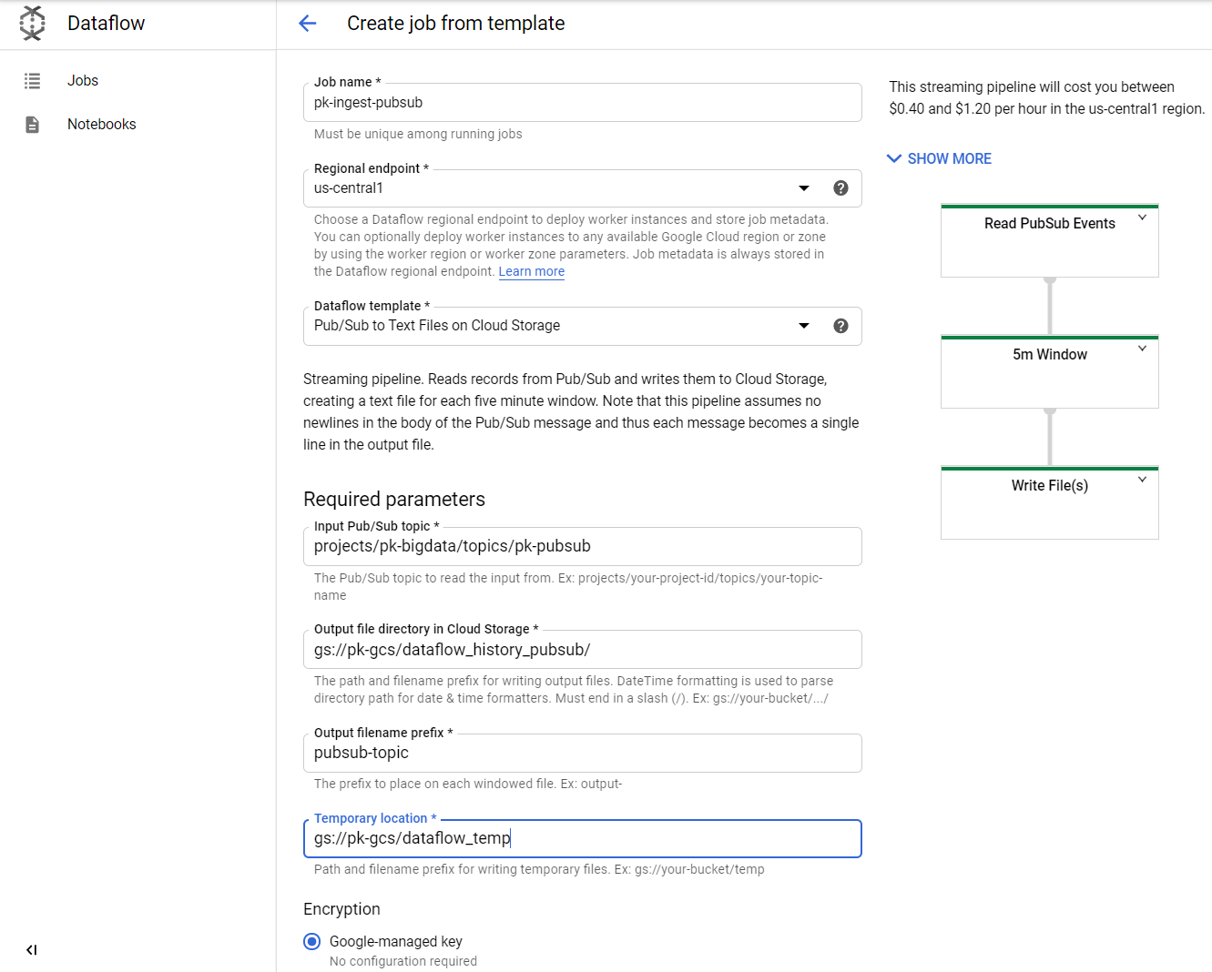The image size is (1212, 972).
Task: Click the Dataflow product logo icon
Action: click(x=33, y=24)
